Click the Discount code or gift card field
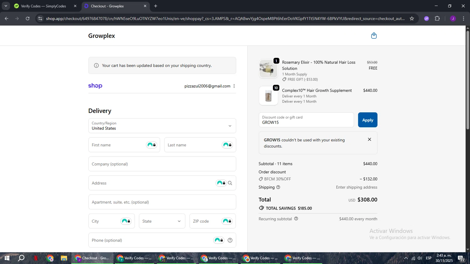 (306, 120)
